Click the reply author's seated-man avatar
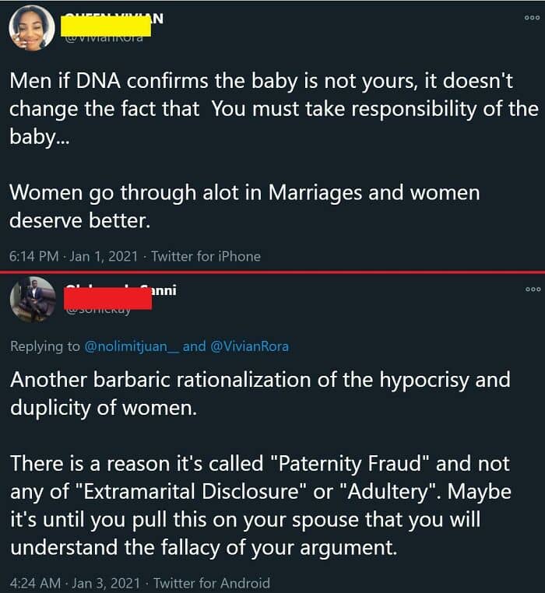The width and height of the screenshot is (545, 593). 33,299
